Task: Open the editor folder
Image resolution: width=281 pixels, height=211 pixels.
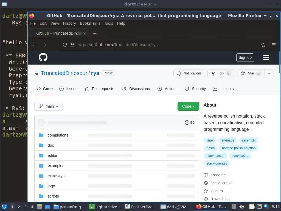Action: pyautogui.click(x=52, y=156)
